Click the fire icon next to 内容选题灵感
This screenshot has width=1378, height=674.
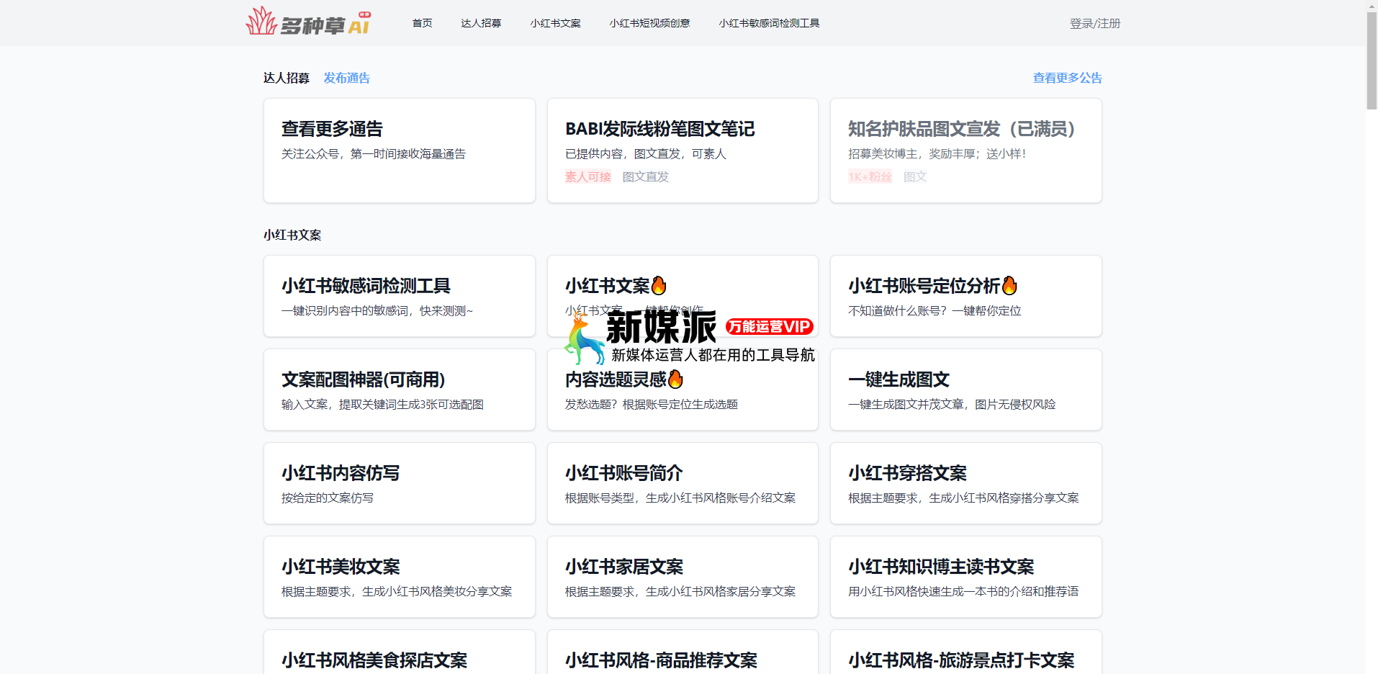tap(675, 379)
